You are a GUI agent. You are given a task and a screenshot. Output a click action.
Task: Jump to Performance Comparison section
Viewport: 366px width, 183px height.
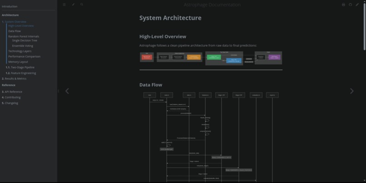pos(24,56)
